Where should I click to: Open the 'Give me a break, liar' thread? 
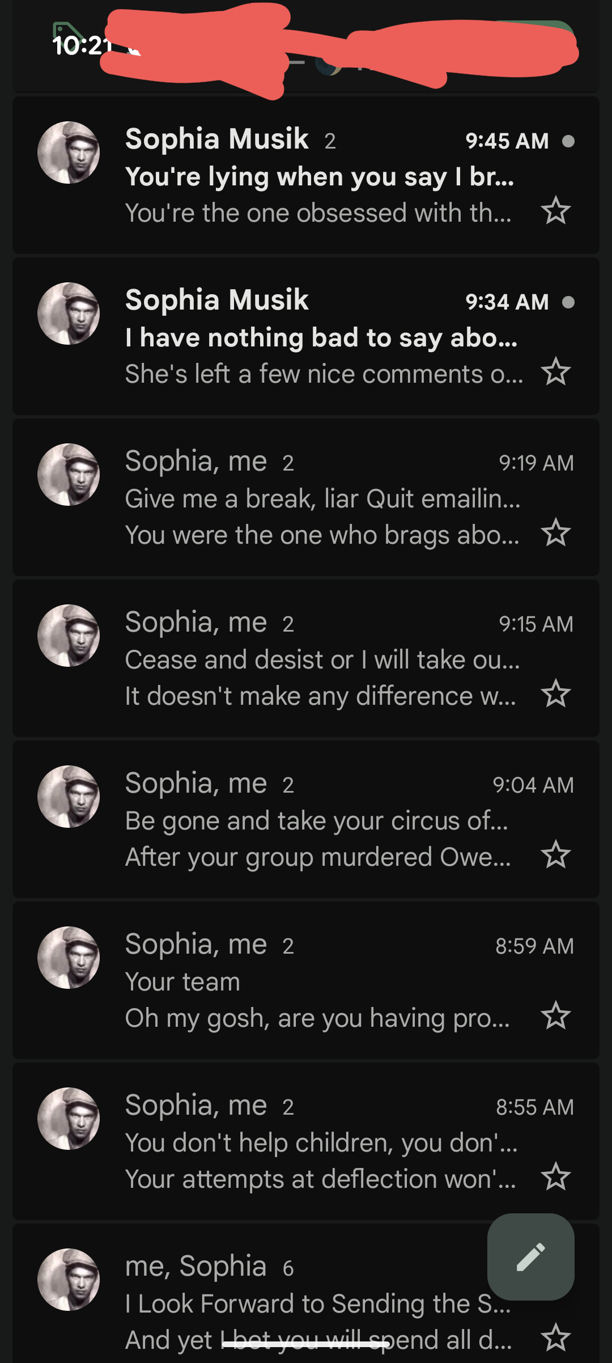[x=317, y=499]
